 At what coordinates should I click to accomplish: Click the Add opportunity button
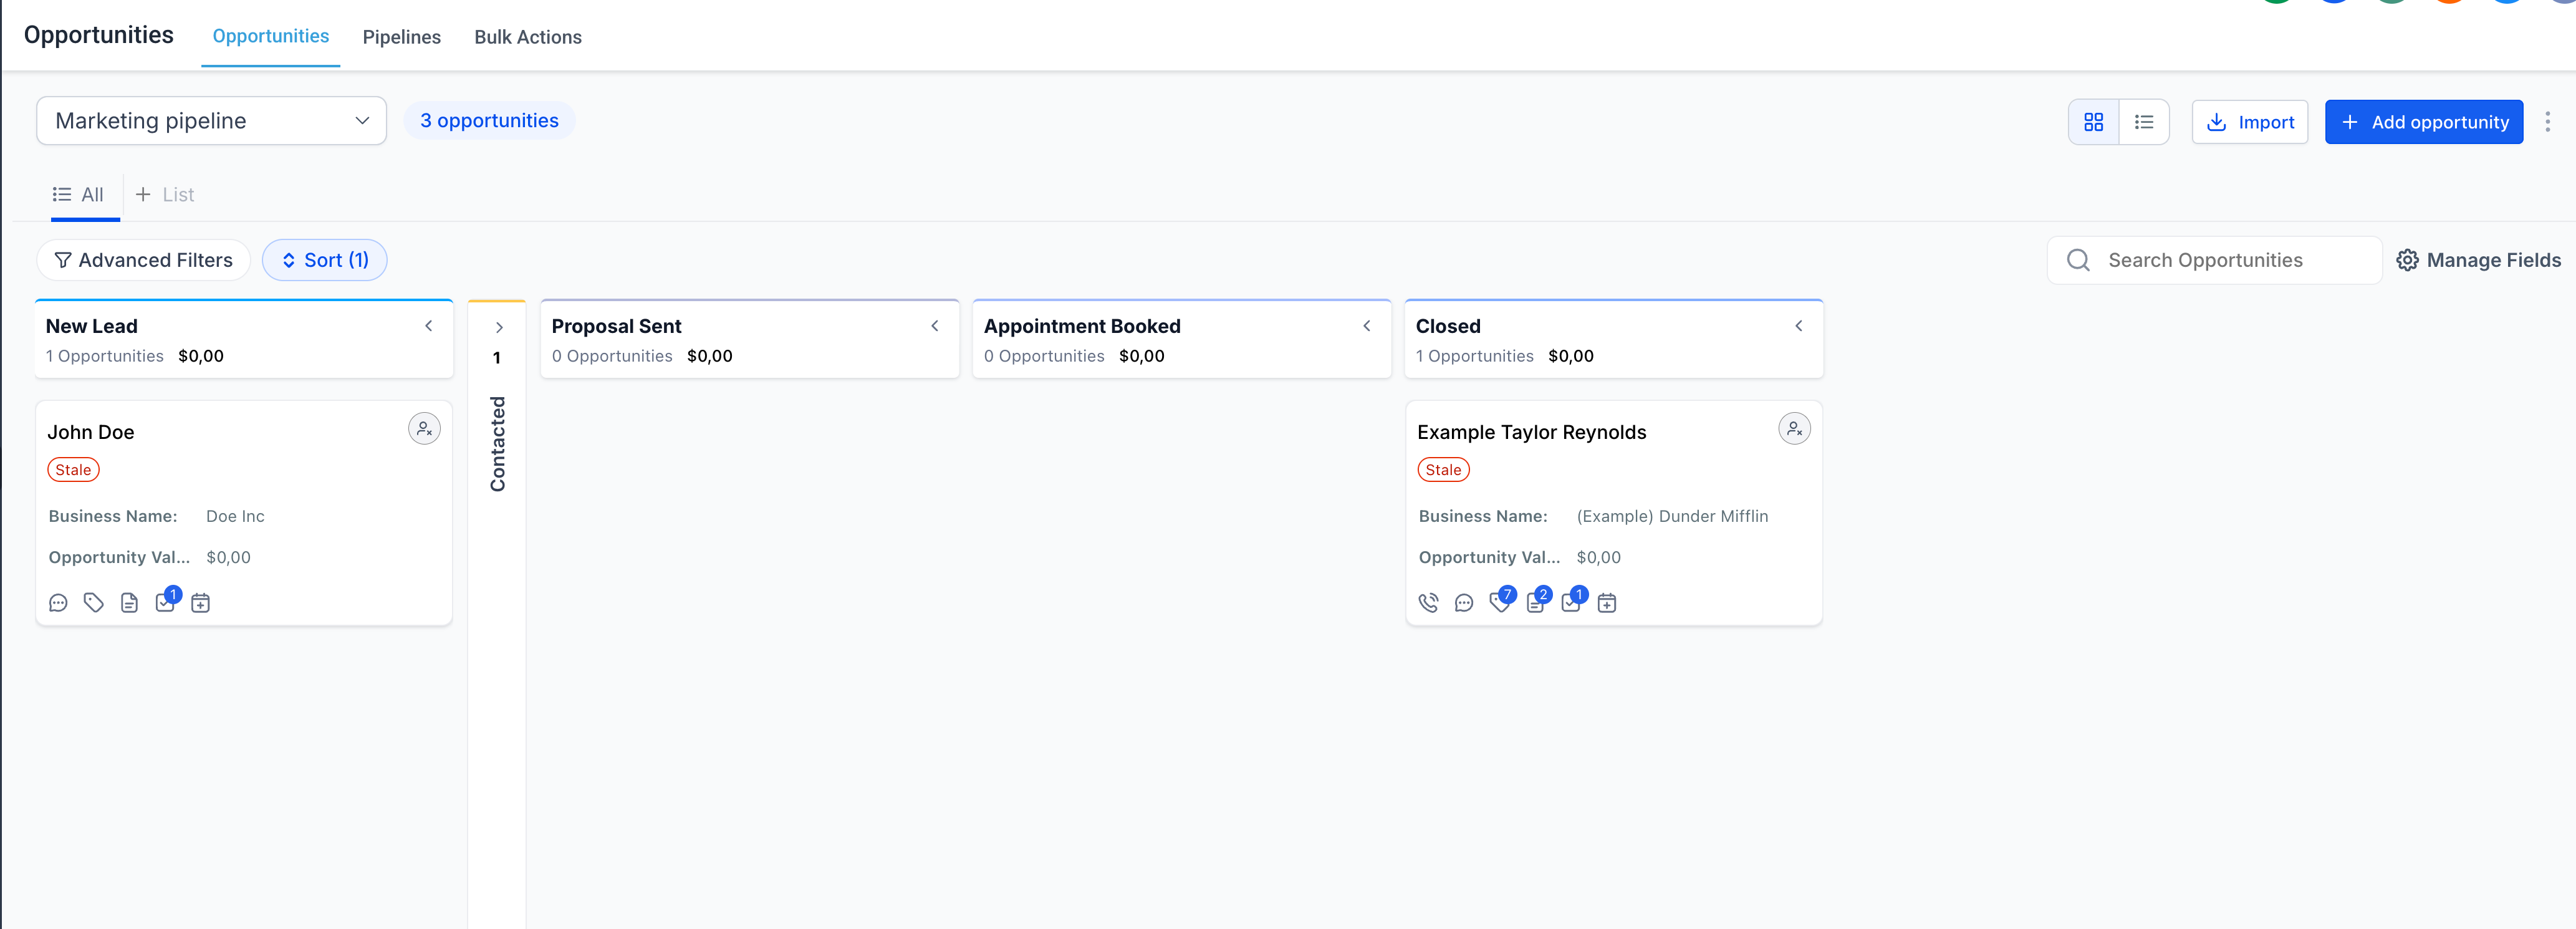click(2423, 122)
